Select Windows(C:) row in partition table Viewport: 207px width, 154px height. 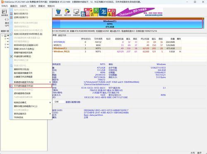(117, 49)
